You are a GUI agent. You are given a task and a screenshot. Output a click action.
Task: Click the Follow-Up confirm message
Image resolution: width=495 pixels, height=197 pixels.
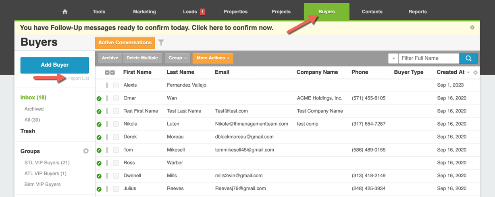click(147, 28)
